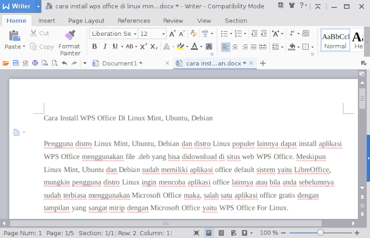Switch to the View tab

coord(204,21)
